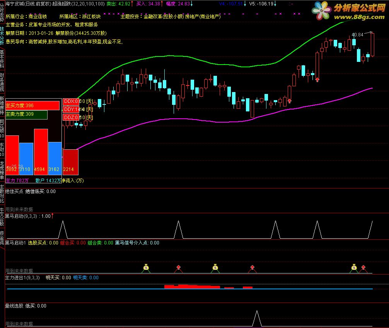389x328 pixels.
Task: Select the 财务透视 sidebar tab
Action: tap(2, 82)
